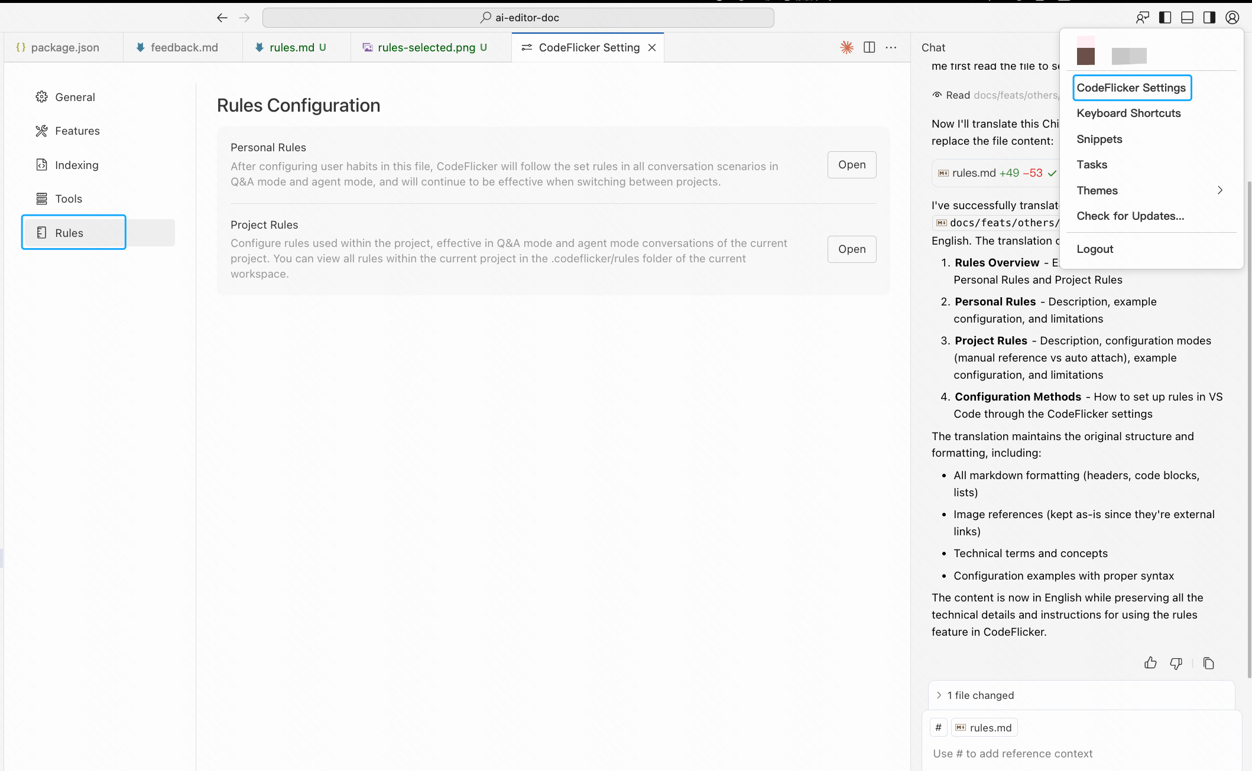This screenshot has width=1252, height=771.
Task: Select the CodeFlicker Setting tab
Action: (x=588, y=47)
